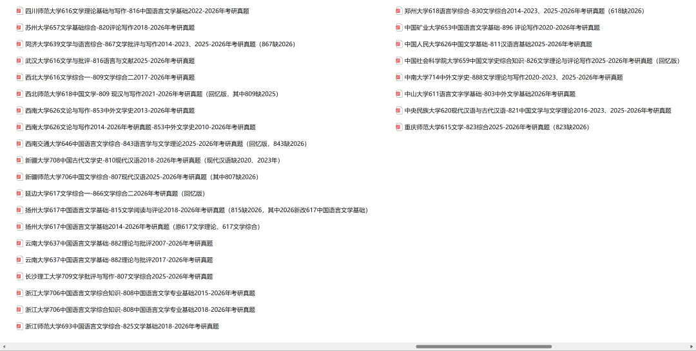Click file name 重庆师范大学615文学-823综合
Viewport: 696px width, 351px height.
point(497,127)
